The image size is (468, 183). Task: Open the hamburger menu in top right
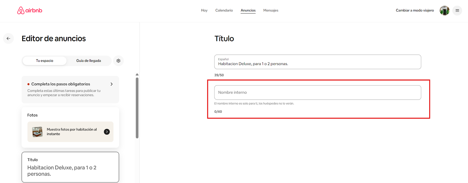457,11
